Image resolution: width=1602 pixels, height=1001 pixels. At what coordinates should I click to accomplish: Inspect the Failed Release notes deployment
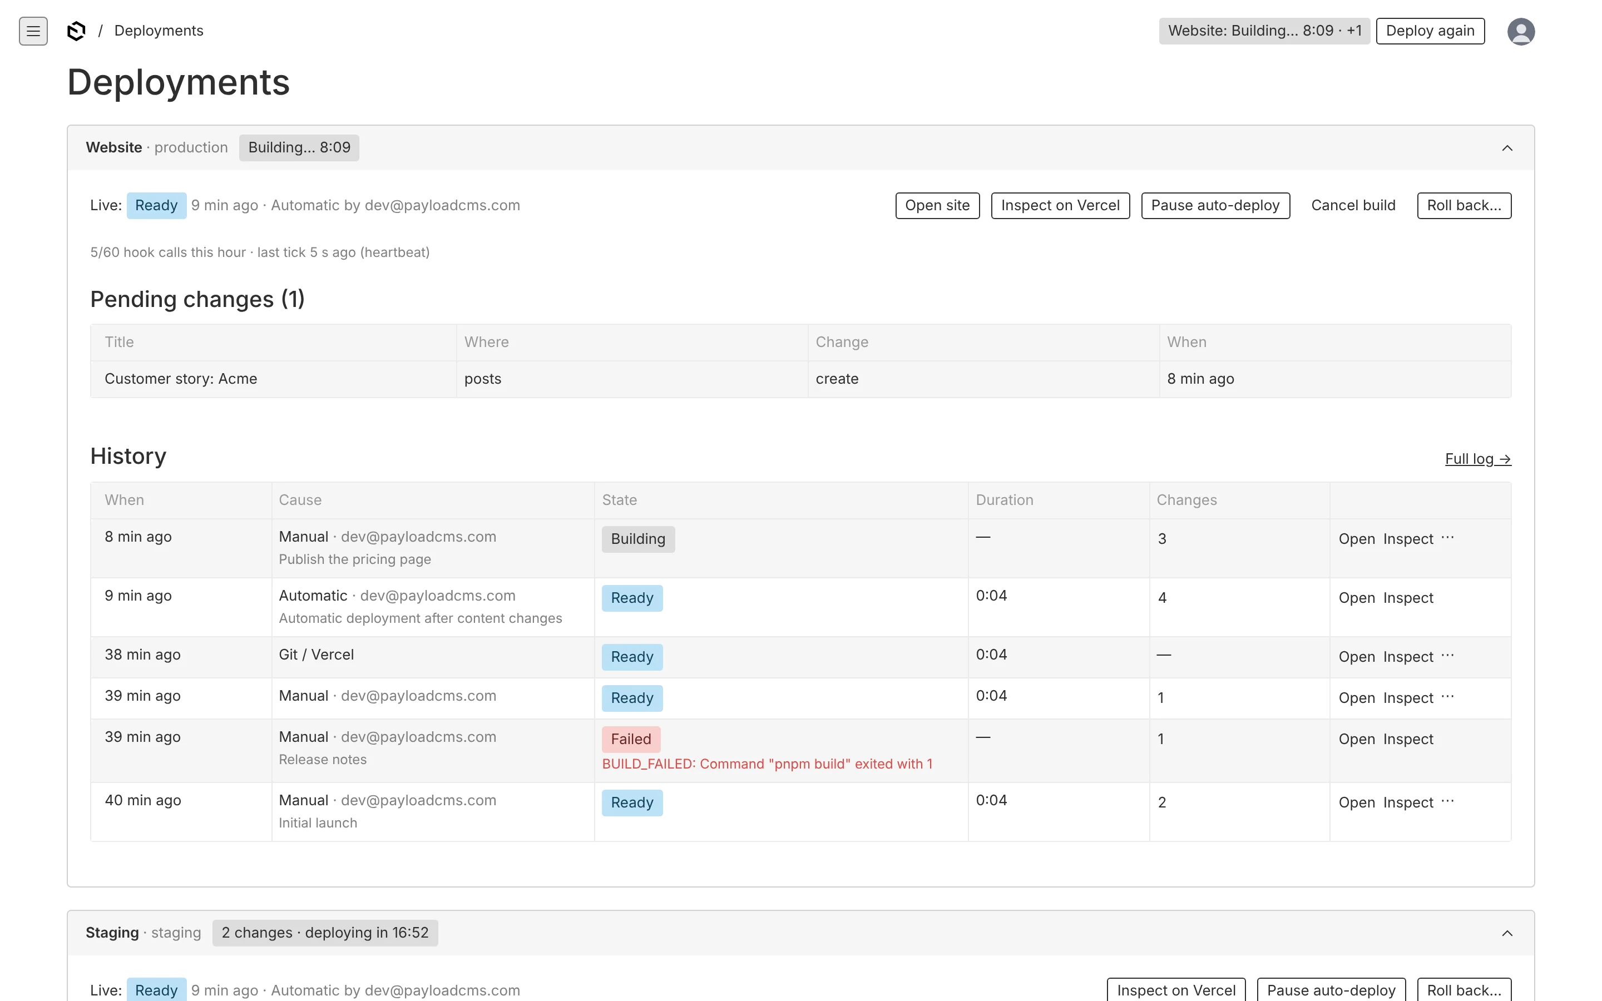[1408, 739]
